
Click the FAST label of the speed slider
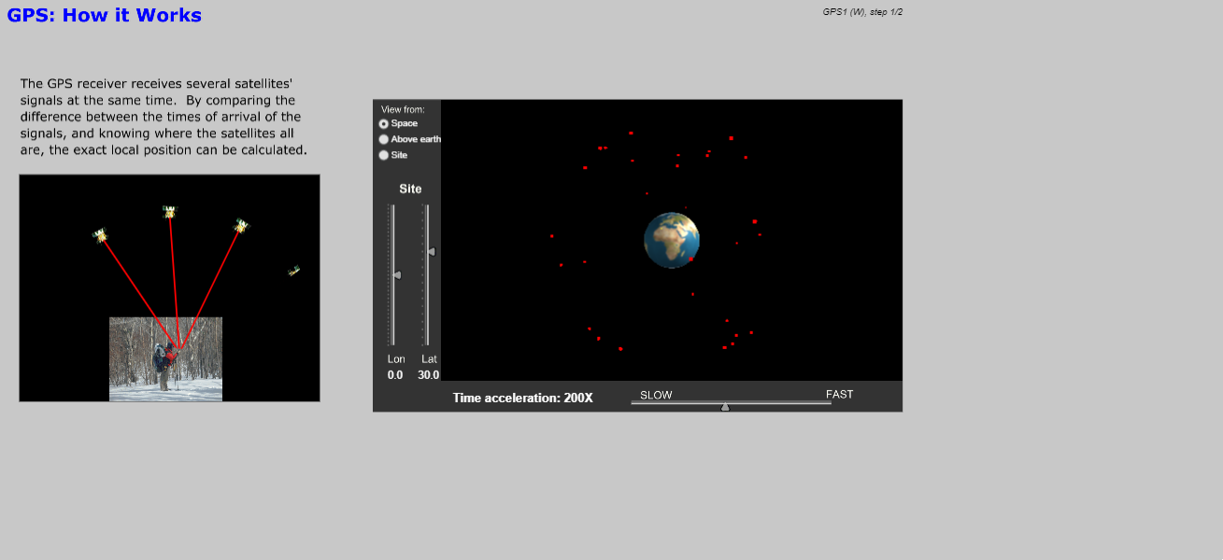tap(839, 395)
